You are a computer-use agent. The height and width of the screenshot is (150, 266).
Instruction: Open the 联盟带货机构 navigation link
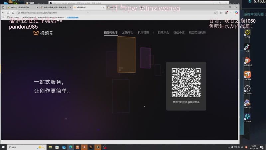point(197,32)
